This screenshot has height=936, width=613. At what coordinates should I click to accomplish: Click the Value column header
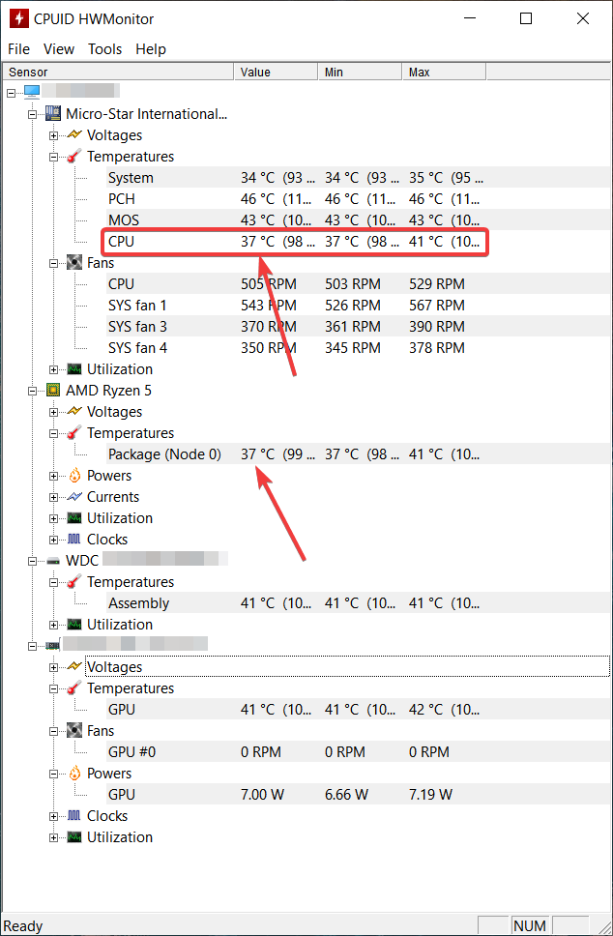(276, 72)
